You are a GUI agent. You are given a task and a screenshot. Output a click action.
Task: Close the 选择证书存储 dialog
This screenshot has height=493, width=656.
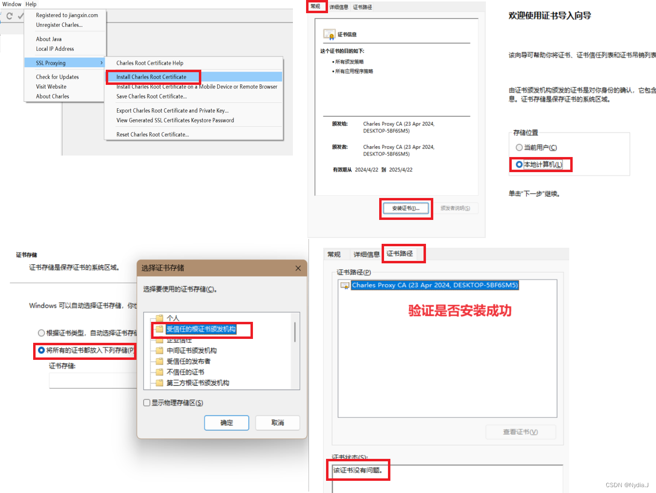[298, 268]
